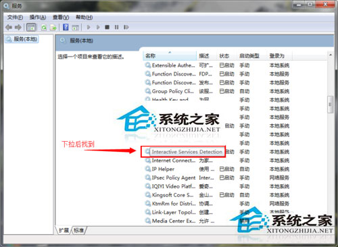The width and height of the screenshot is (338, 247).
Task: Select the IQIYI Video Platf... service name
Action: (174, 186)
